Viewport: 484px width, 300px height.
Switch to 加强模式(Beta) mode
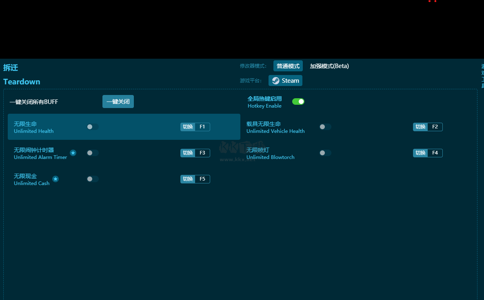[x=329, y=66]
